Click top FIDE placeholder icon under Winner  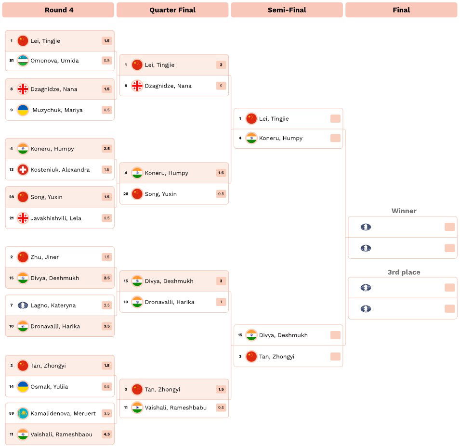tap(366, 227)
